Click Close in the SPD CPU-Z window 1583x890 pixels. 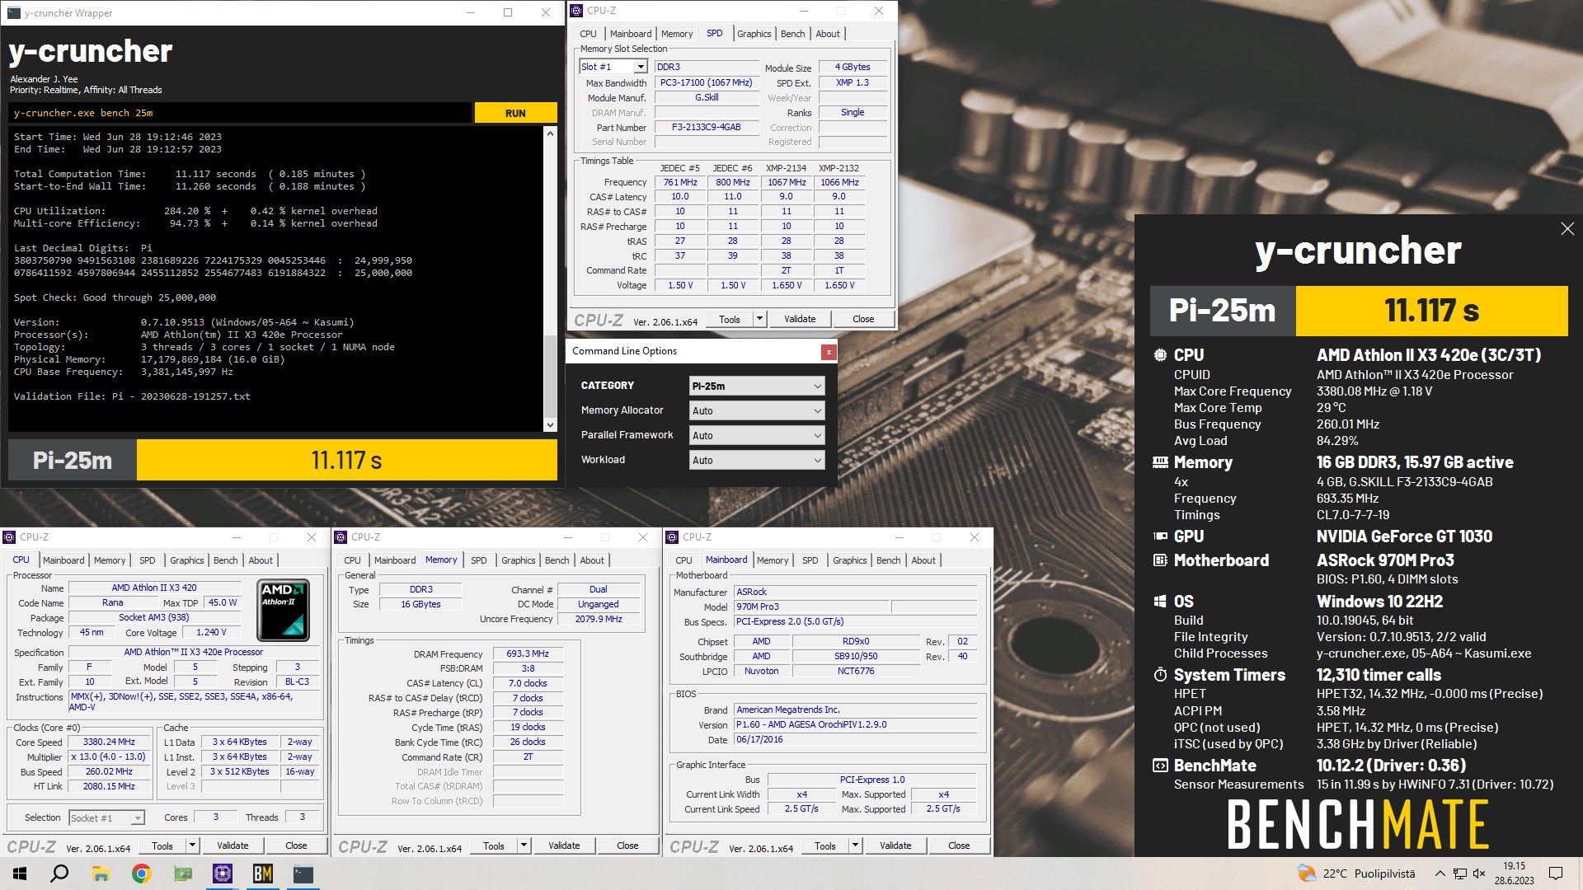(863, 319)
